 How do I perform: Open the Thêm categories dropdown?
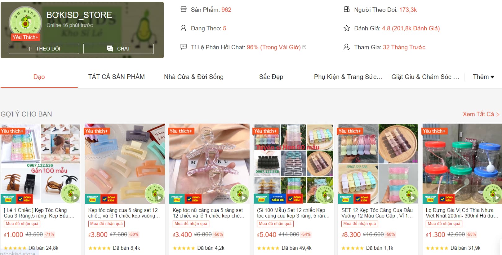(x=483, y=77)
